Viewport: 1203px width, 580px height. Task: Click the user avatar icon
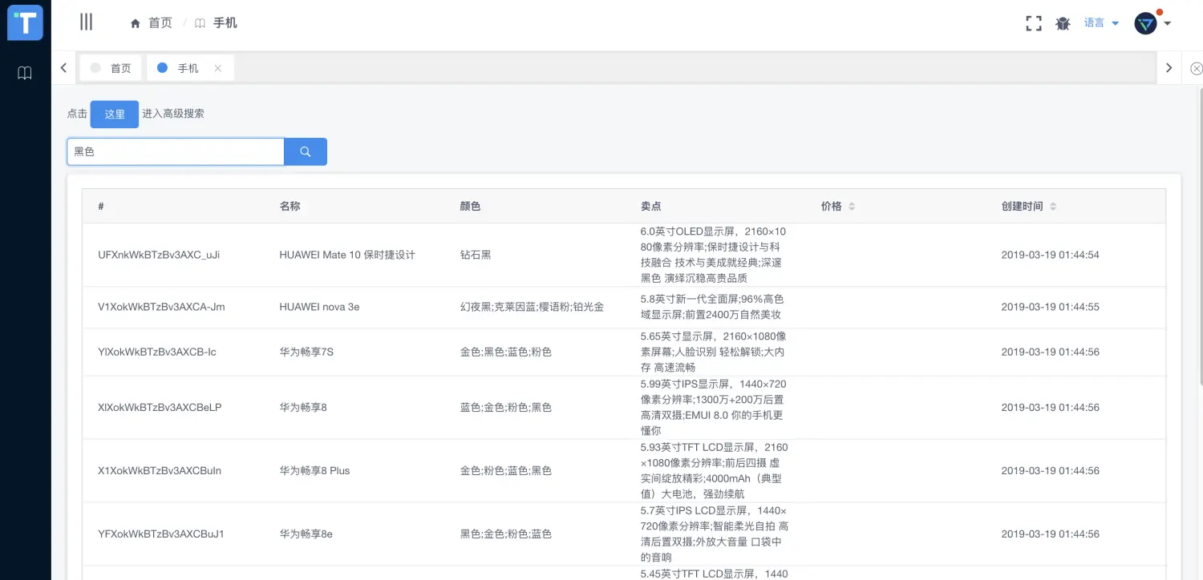[1145, 23]
